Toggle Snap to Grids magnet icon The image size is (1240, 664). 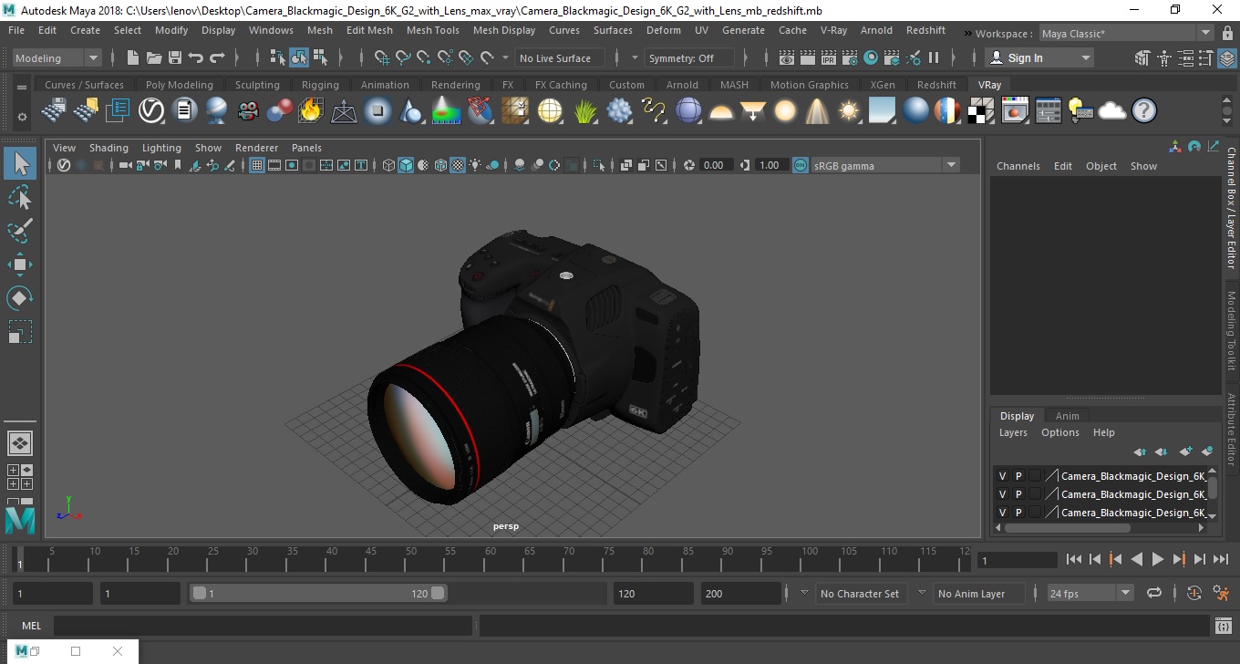click(x=382, y=57)
